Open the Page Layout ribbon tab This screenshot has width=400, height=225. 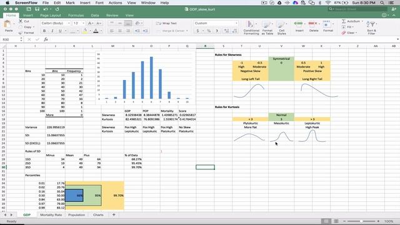(51, 15)
